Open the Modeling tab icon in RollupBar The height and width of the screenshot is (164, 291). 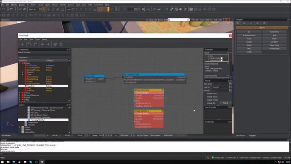(251, 23)
